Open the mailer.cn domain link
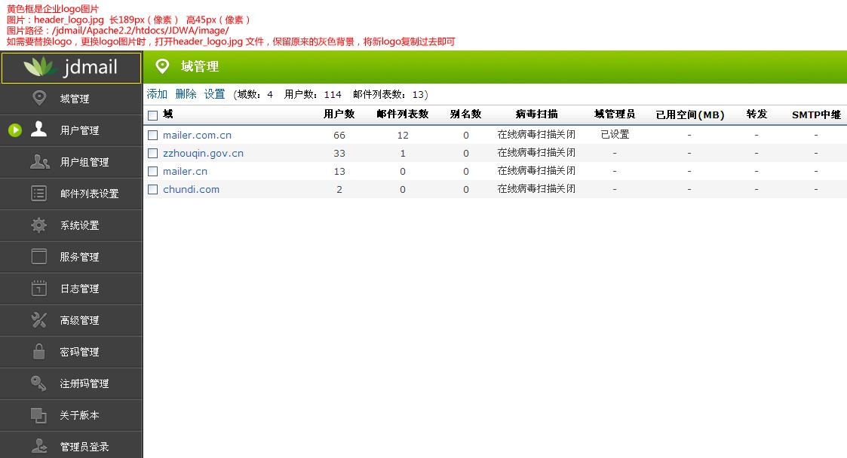The height and width of the screenshot is (458, 847). 185,171
